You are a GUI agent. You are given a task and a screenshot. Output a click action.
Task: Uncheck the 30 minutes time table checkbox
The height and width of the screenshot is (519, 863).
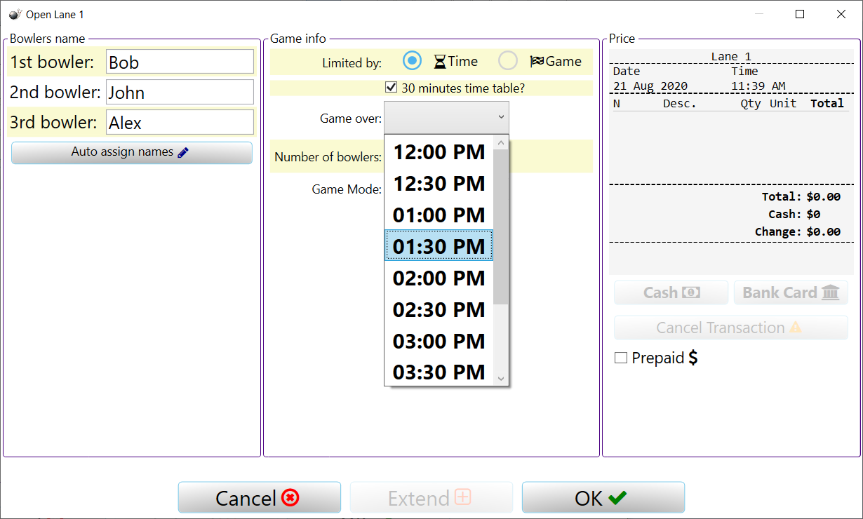pyautogui.click(x=391, y=87)
